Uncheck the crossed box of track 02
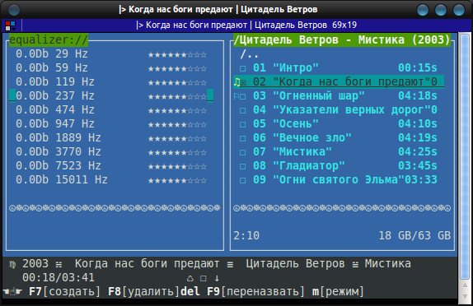 (x=243, y=82)
